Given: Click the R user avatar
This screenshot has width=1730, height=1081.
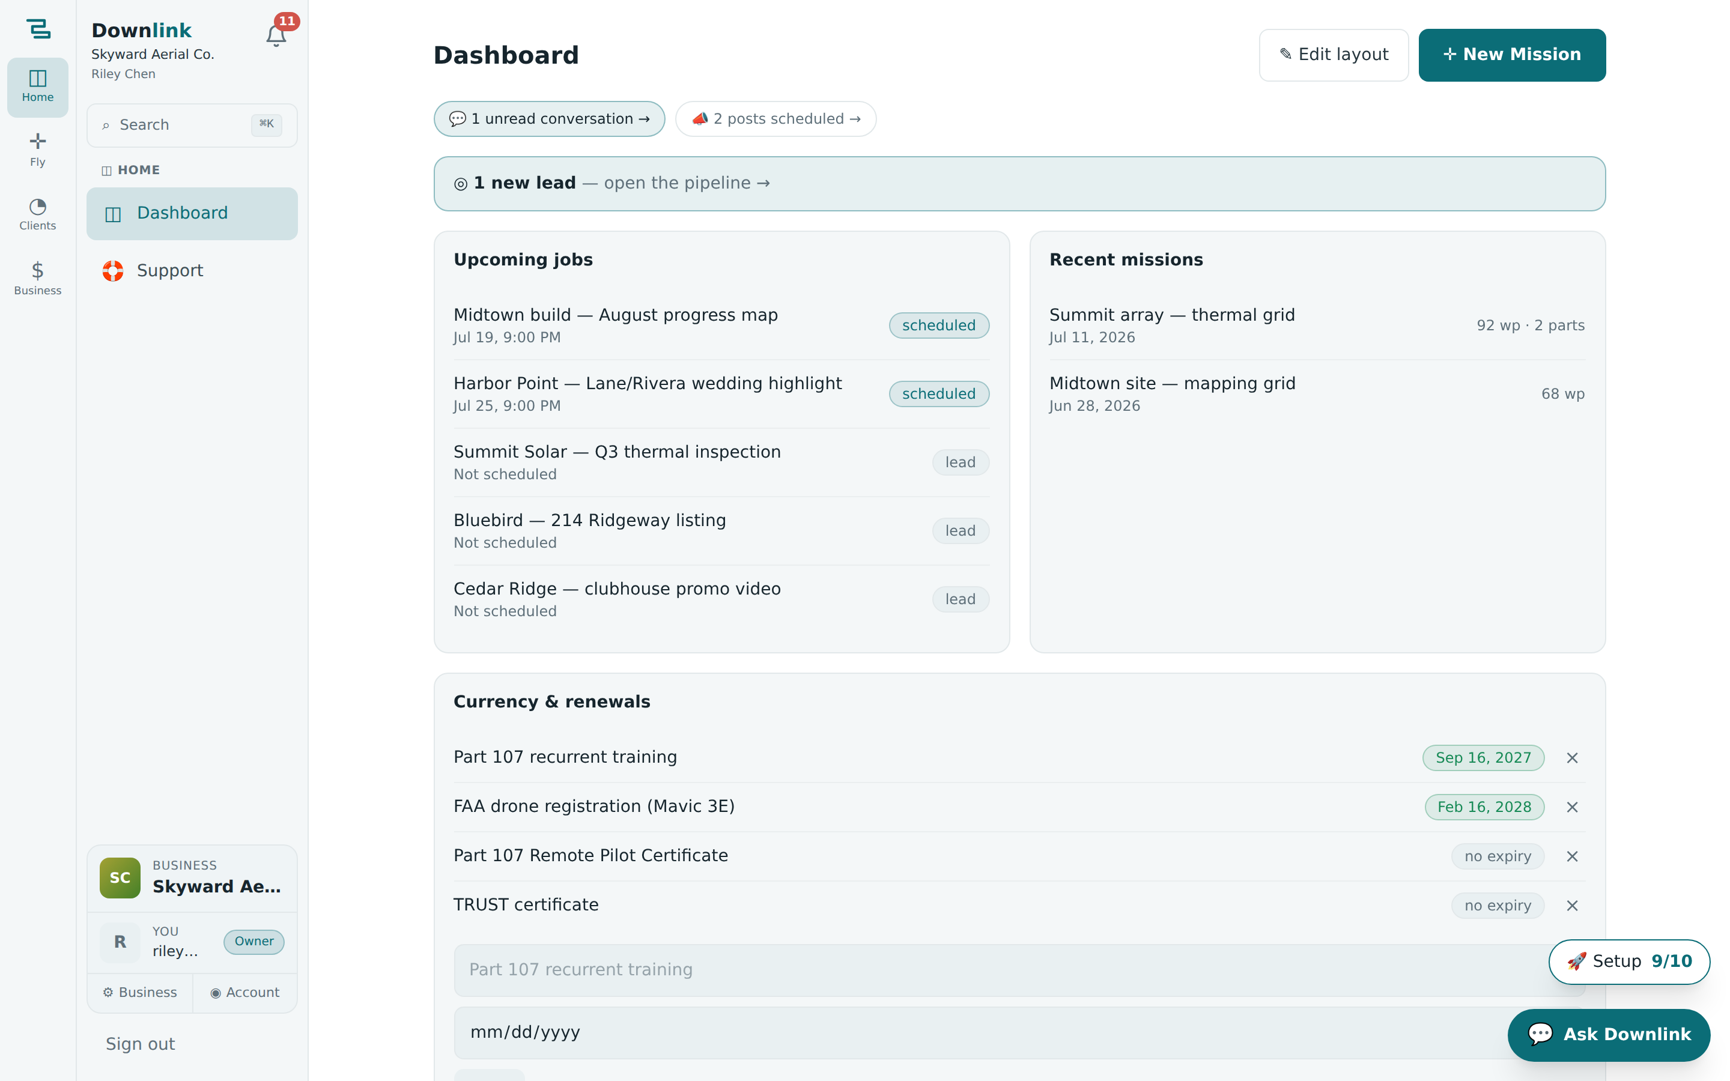Looking at the screenshot, I should point(120,942).
